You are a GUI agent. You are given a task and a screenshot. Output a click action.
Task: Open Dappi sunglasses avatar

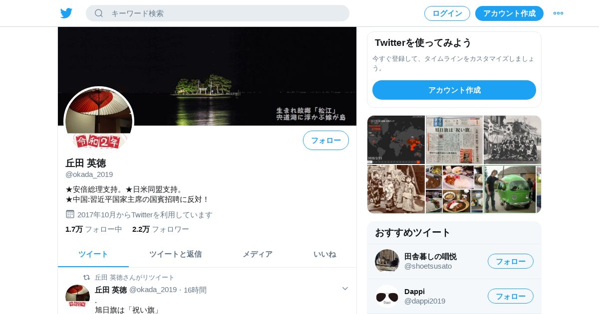387,296
